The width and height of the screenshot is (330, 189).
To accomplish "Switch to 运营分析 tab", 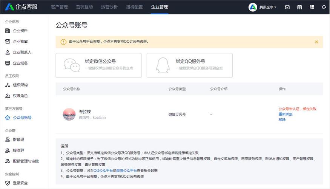I will tap(109, 7).
